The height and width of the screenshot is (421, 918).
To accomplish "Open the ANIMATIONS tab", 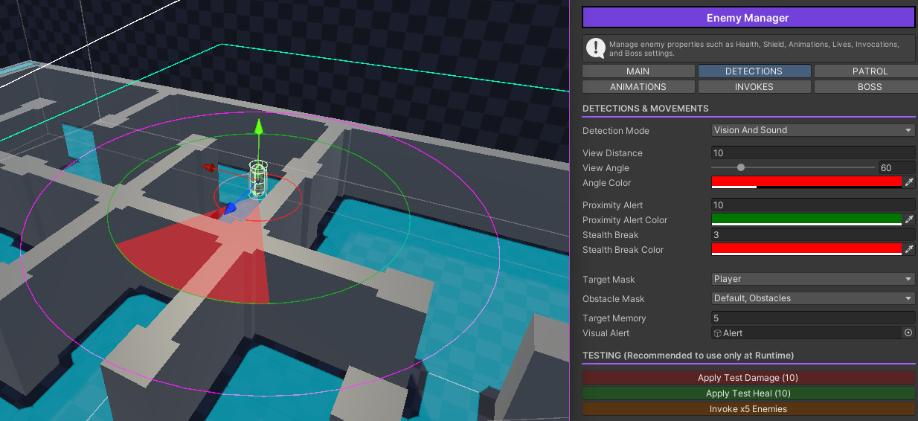I will (x=638, y=86).
